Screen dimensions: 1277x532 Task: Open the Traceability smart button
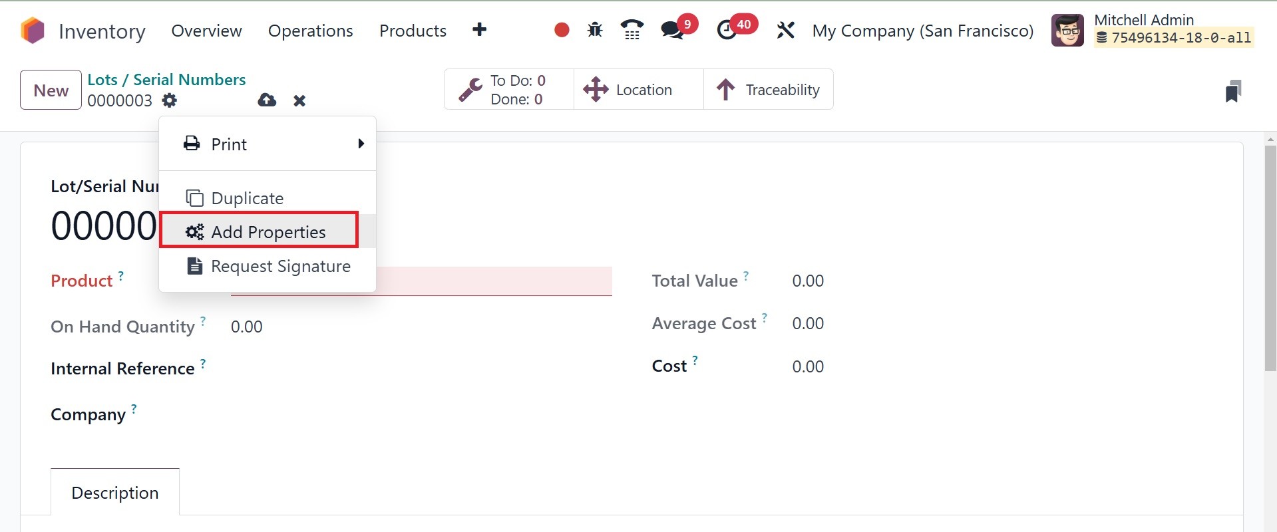(768, 90)
